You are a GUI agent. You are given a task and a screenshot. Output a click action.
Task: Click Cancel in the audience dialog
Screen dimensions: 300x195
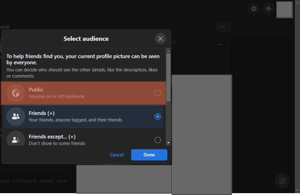coord(117,155)
